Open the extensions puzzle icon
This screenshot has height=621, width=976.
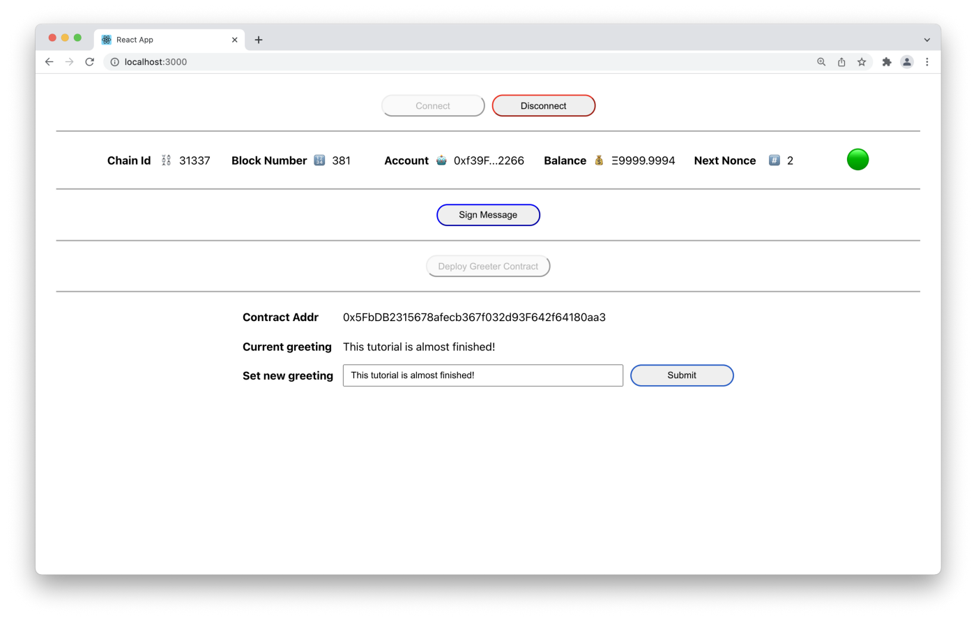click(887, 61)
